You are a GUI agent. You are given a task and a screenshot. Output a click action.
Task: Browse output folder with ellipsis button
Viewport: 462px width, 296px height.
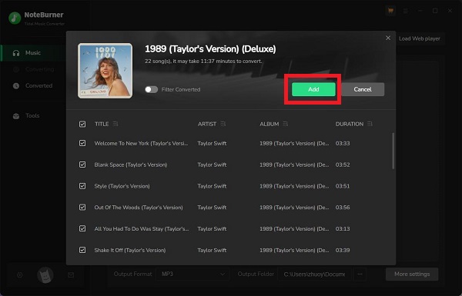[x=360, y=274]
